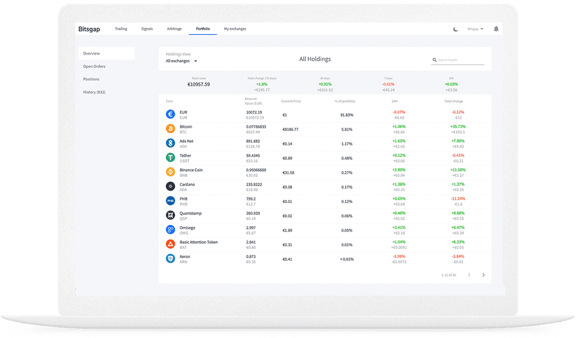Go to previous page arrow
Viewport: 576px width, 338px height.
tap(469, 275)
